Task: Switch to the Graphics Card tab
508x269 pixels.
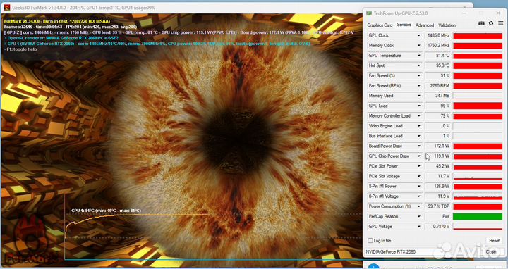Action: click(x=380, y=25)
